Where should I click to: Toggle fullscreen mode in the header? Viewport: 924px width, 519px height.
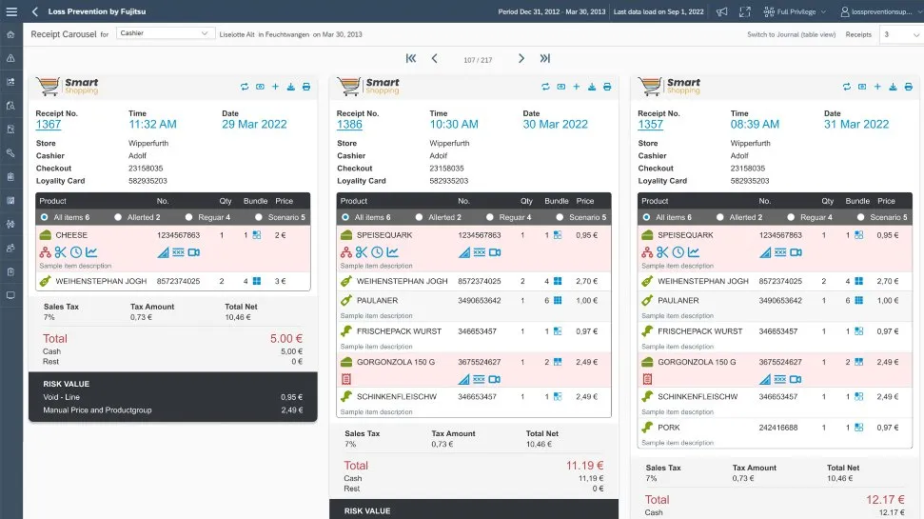pos(744,11)
